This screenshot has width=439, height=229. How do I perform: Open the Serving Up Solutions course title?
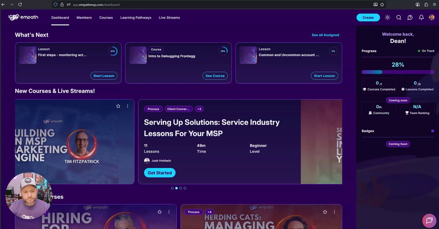[x=212, y=128]
